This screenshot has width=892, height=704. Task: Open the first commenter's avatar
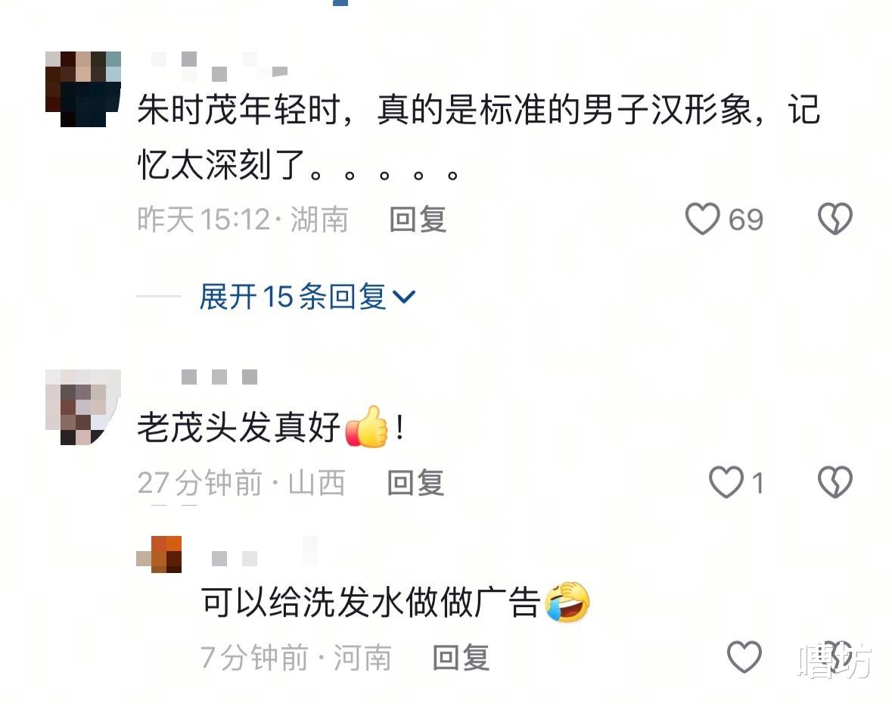[x=83, y=89]
